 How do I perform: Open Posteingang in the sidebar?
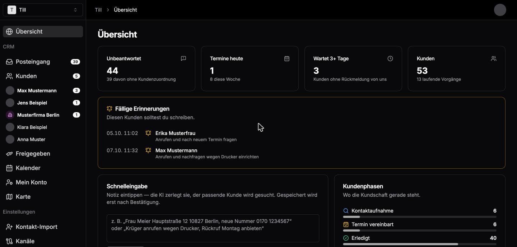(x=43, y=62)
